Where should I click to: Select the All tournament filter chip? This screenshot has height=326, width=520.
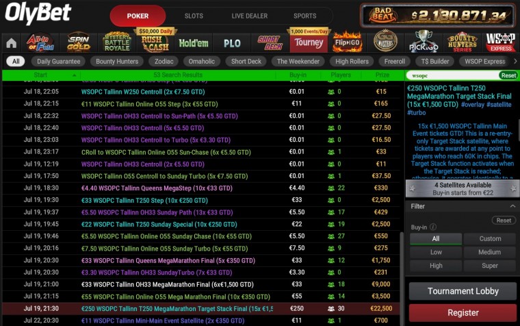click(x=16, y=61)
